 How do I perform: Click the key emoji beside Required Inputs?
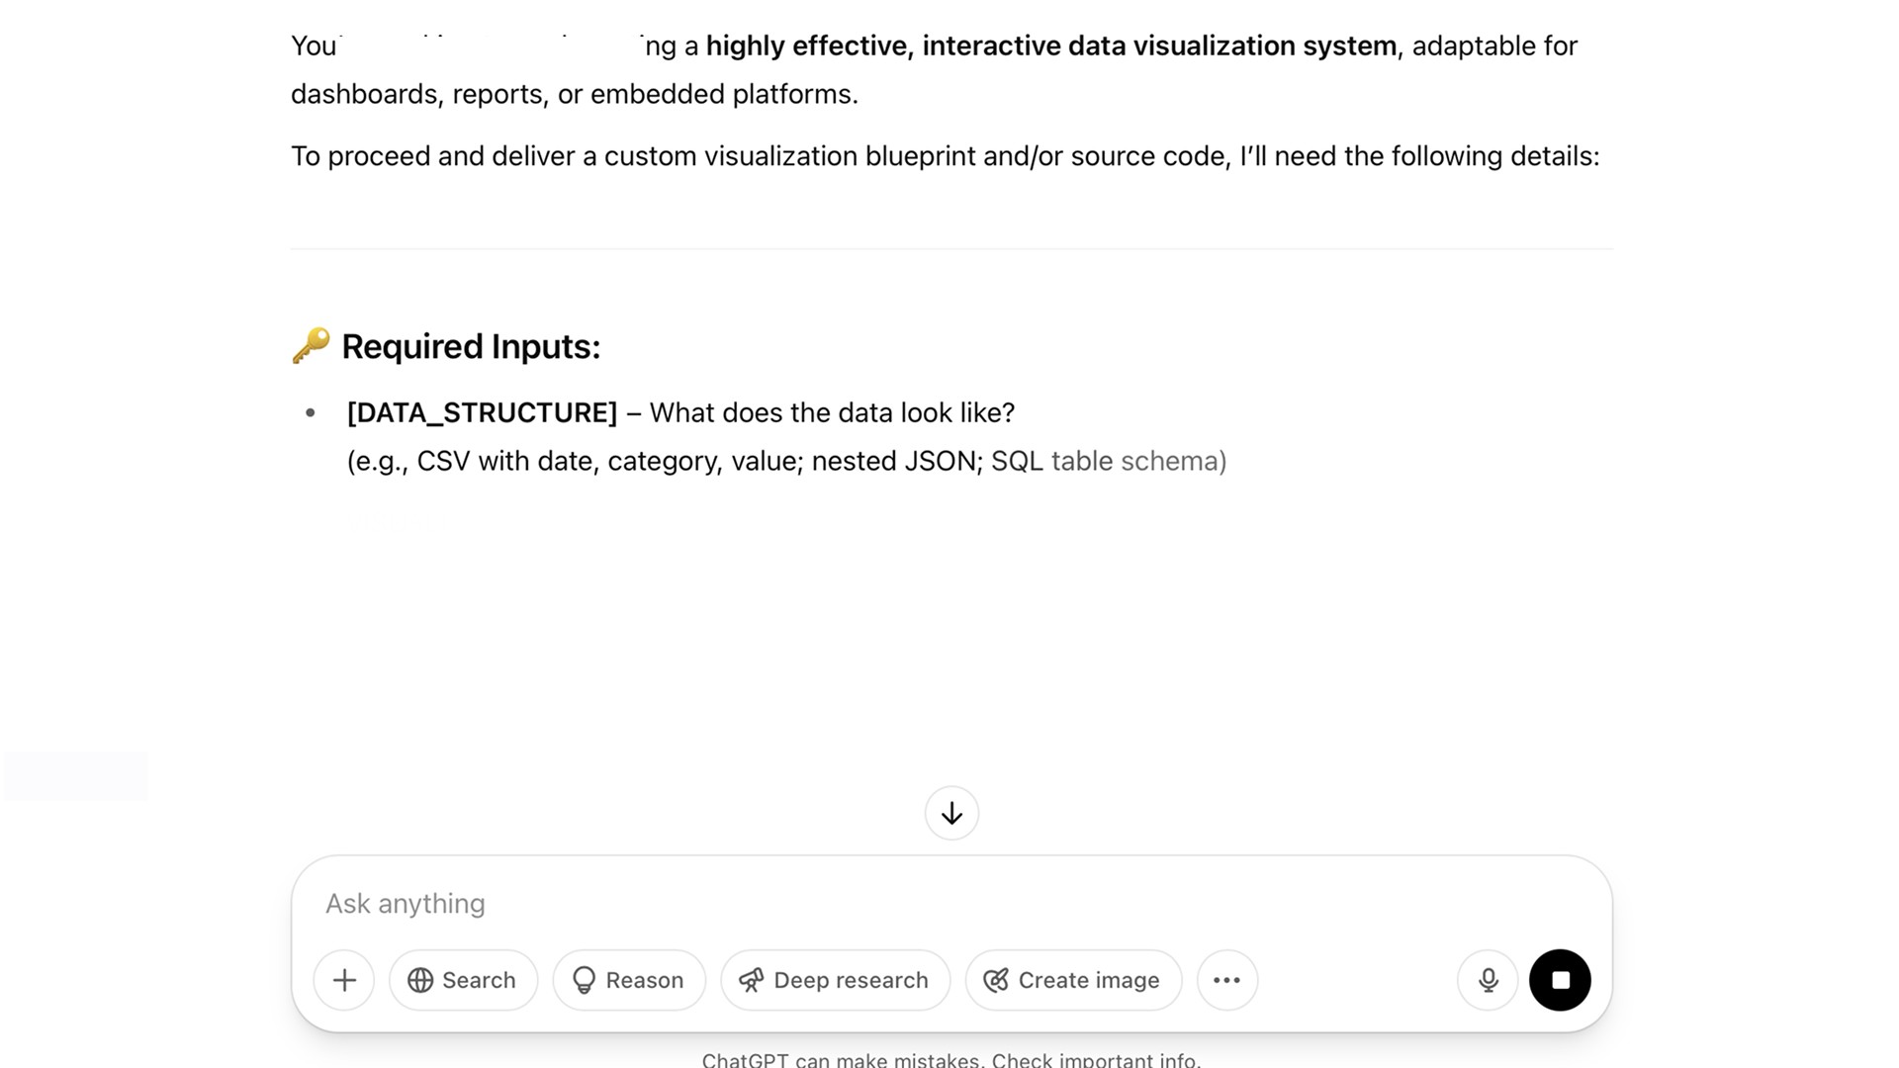[311, 346]
